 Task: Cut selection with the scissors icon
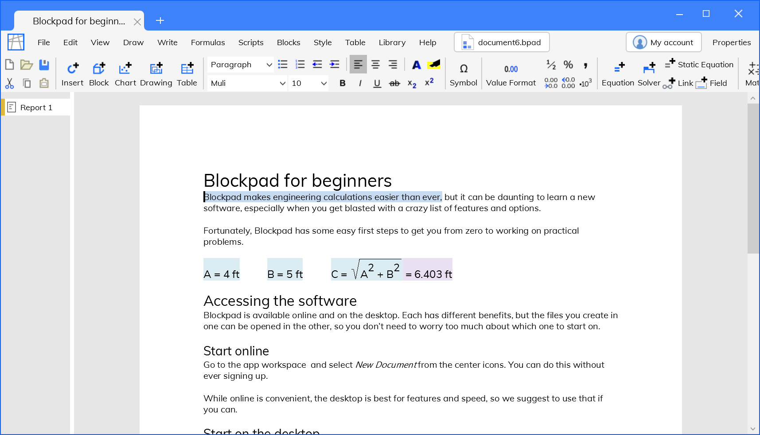pos(9,83)
